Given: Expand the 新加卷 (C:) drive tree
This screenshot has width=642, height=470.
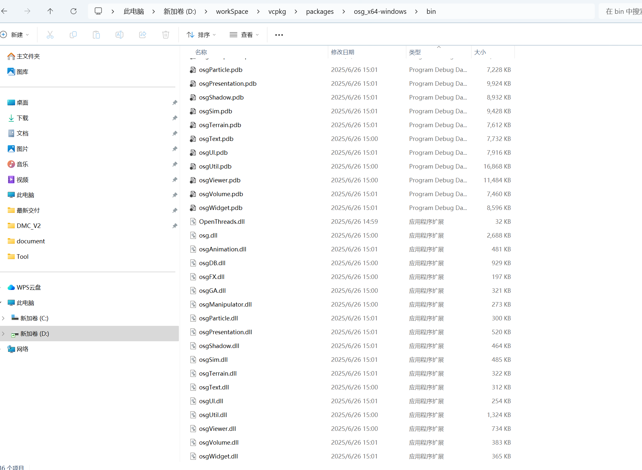Looking at the screenshot, I should pyautogui.click(x=3, y=318).
